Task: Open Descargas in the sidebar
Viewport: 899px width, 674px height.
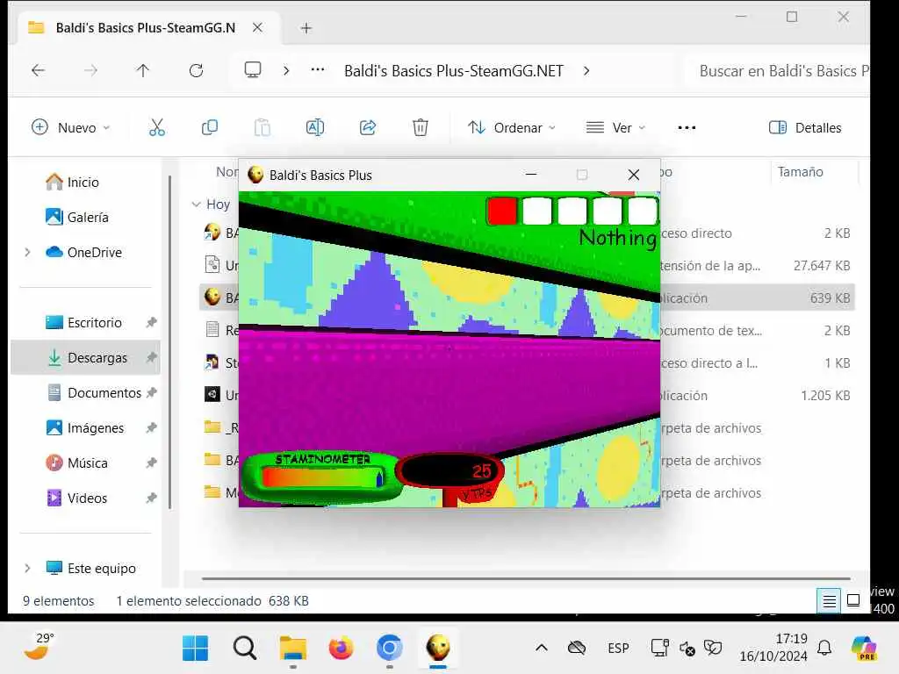Action: 86,358
